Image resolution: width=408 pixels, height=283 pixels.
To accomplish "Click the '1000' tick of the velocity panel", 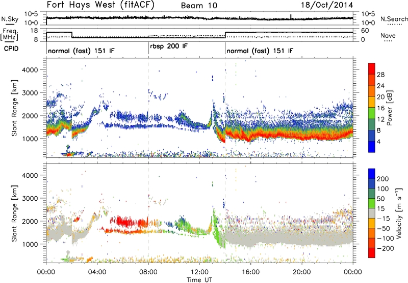I will [x=30, y=244].
